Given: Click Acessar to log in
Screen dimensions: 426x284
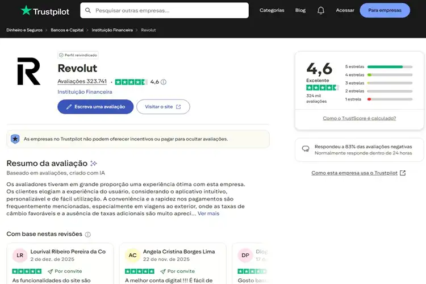Looking at the screenshot, I should click(x=345, y=10).
